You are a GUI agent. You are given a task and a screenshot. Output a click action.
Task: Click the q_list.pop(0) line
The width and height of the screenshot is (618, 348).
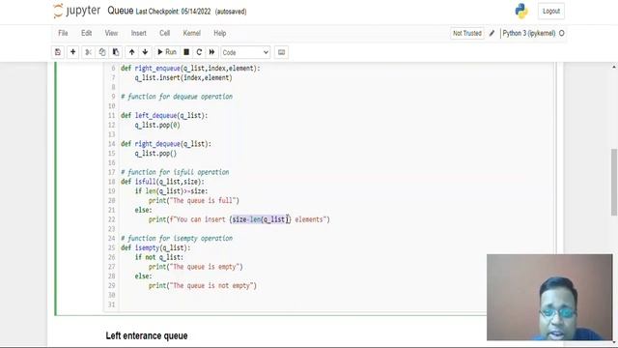(x=157, y=125)
